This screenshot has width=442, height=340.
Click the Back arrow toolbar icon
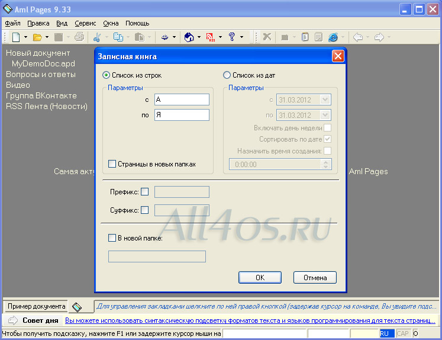(x=358, y=37)
